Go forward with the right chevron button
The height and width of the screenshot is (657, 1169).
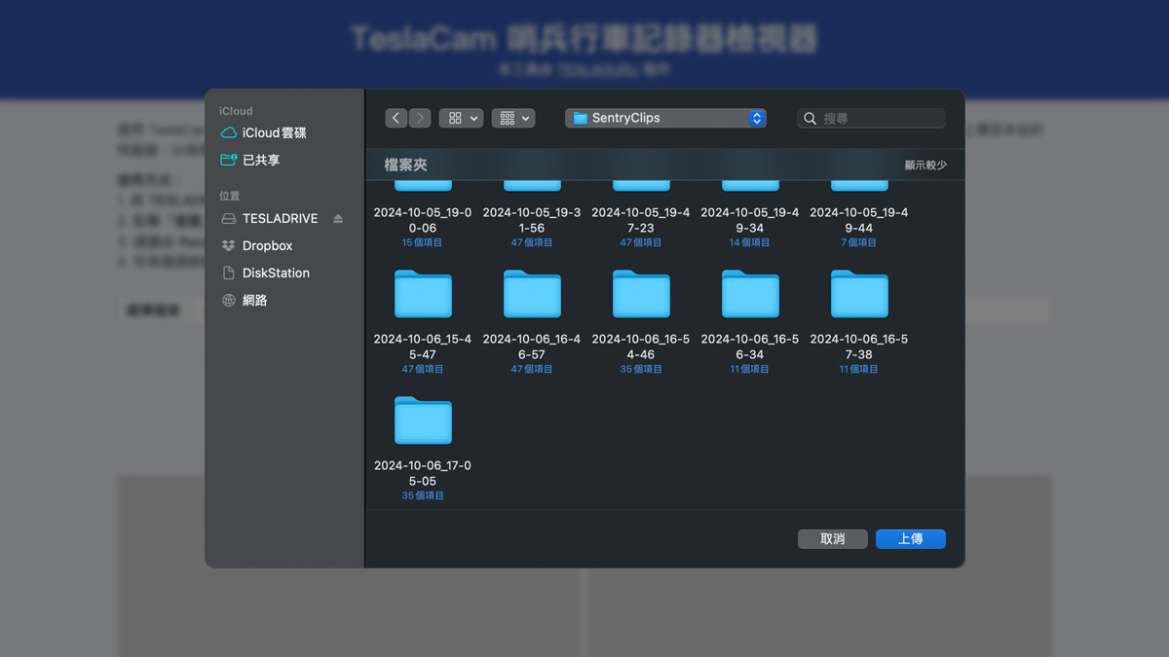pyautogui.click(x=420, y=118)
